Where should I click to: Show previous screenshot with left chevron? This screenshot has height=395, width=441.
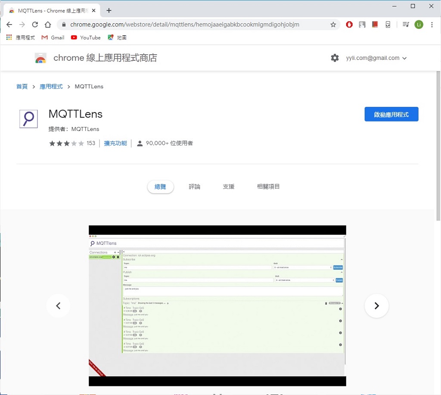click(x=58, y=306)
